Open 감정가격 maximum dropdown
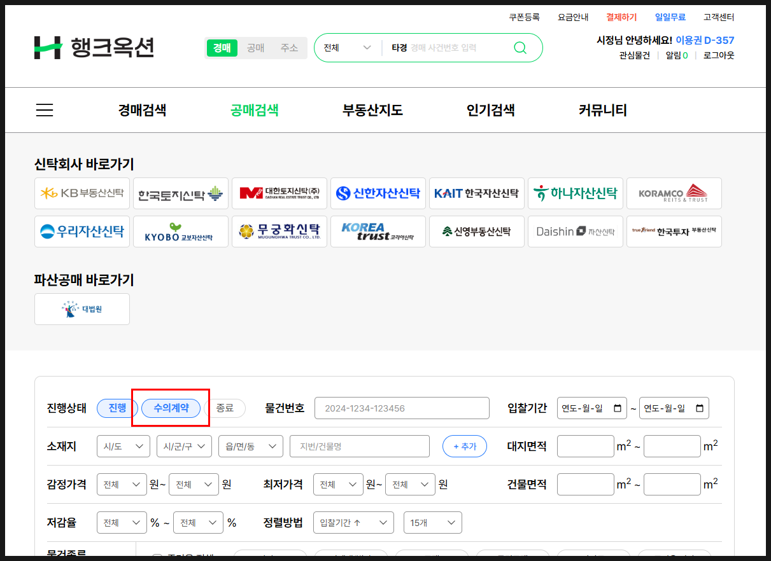Viewport: 771px width, 561px height. [x=194, y=485]
